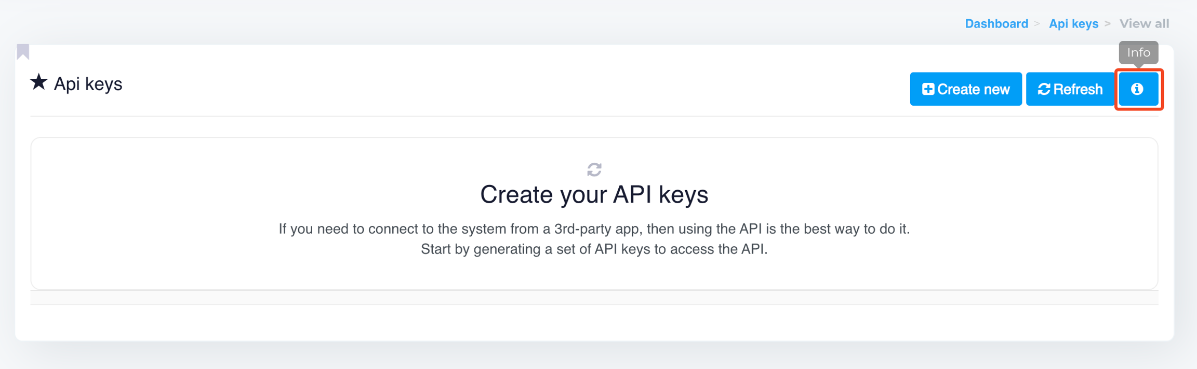Click the breadcrumb separator after Dashboard

1037,24
